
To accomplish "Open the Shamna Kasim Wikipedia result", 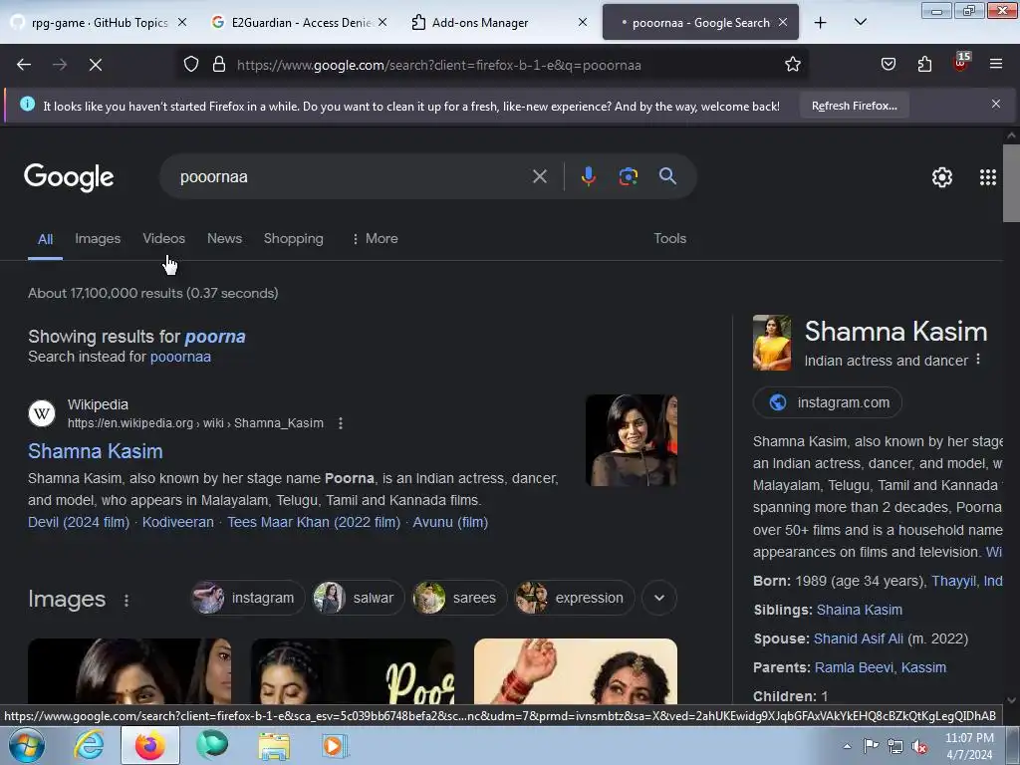I will (x=95, y=451).
